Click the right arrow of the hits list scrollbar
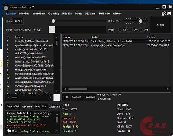This screenshot has width=173, height=136. [x=168, y=89]
